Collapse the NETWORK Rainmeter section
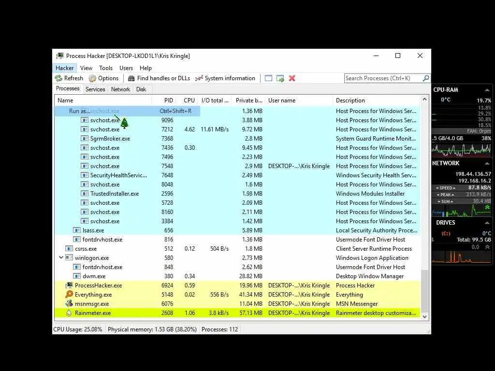The width and height of the screenshot is (495, 371). coord(487,163)
